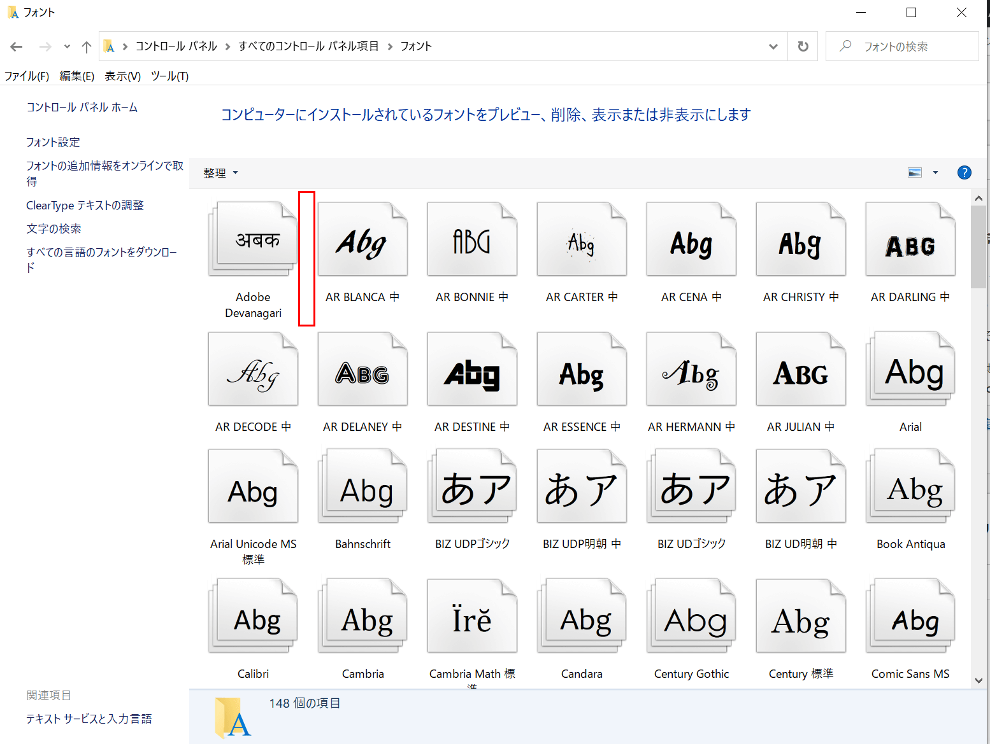Open フォントの追加情報をオンラインで取得 link
Screen dimensions: 990x744
click(104, 174)
